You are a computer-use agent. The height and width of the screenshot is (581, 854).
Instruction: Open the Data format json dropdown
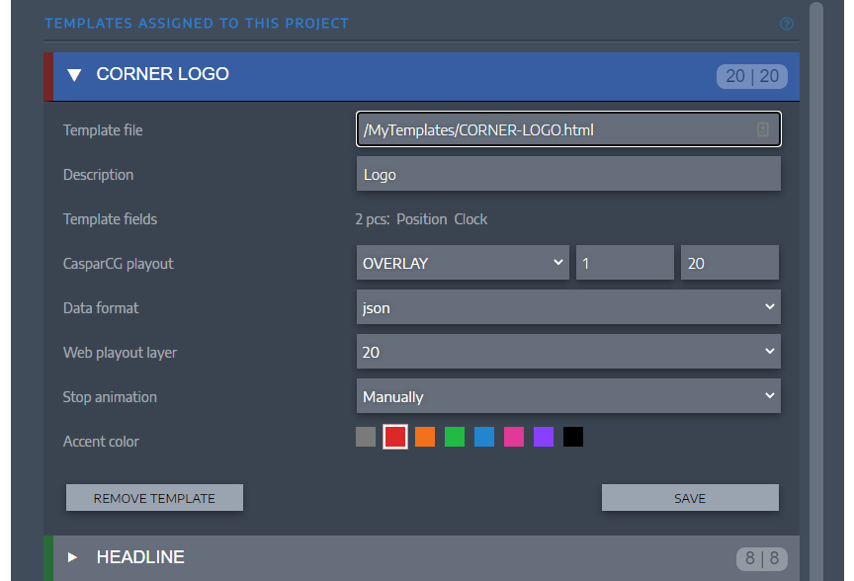pos(568,308)
